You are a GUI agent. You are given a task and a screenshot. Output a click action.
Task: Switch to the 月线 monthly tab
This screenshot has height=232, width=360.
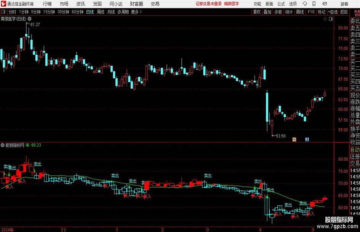[x=111, y=12]
